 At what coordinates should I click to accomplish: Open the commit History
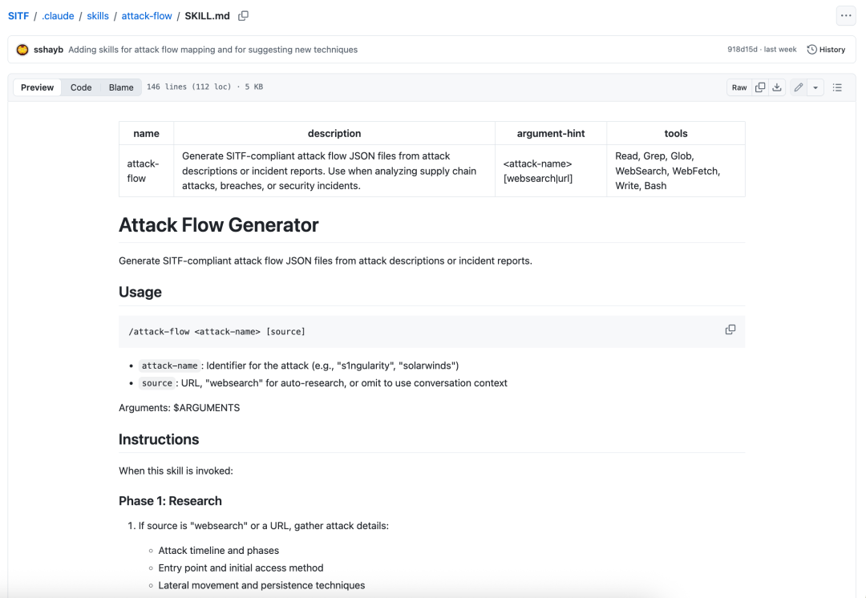click(826, 50)
